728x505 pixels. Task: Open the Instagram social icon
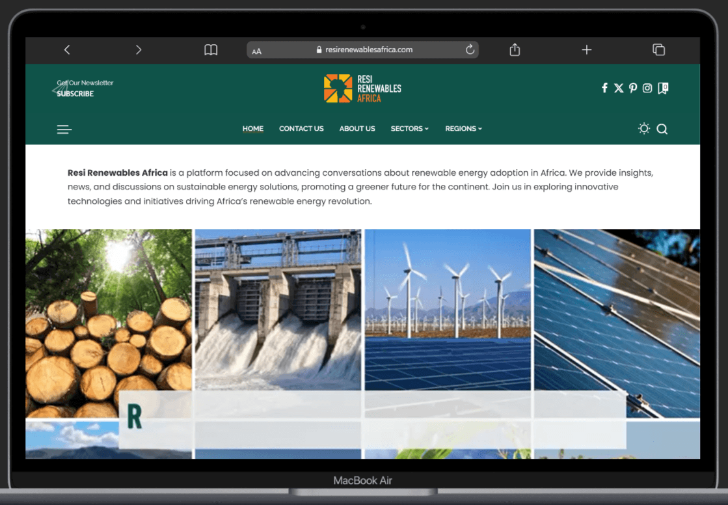point(647,88)
